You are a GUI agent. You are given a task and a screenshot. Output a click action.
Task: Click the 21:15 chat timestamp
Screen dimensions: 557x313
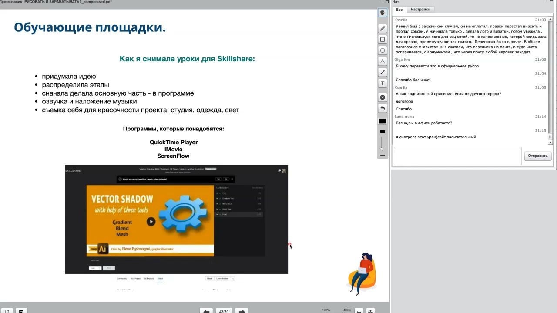540,131
